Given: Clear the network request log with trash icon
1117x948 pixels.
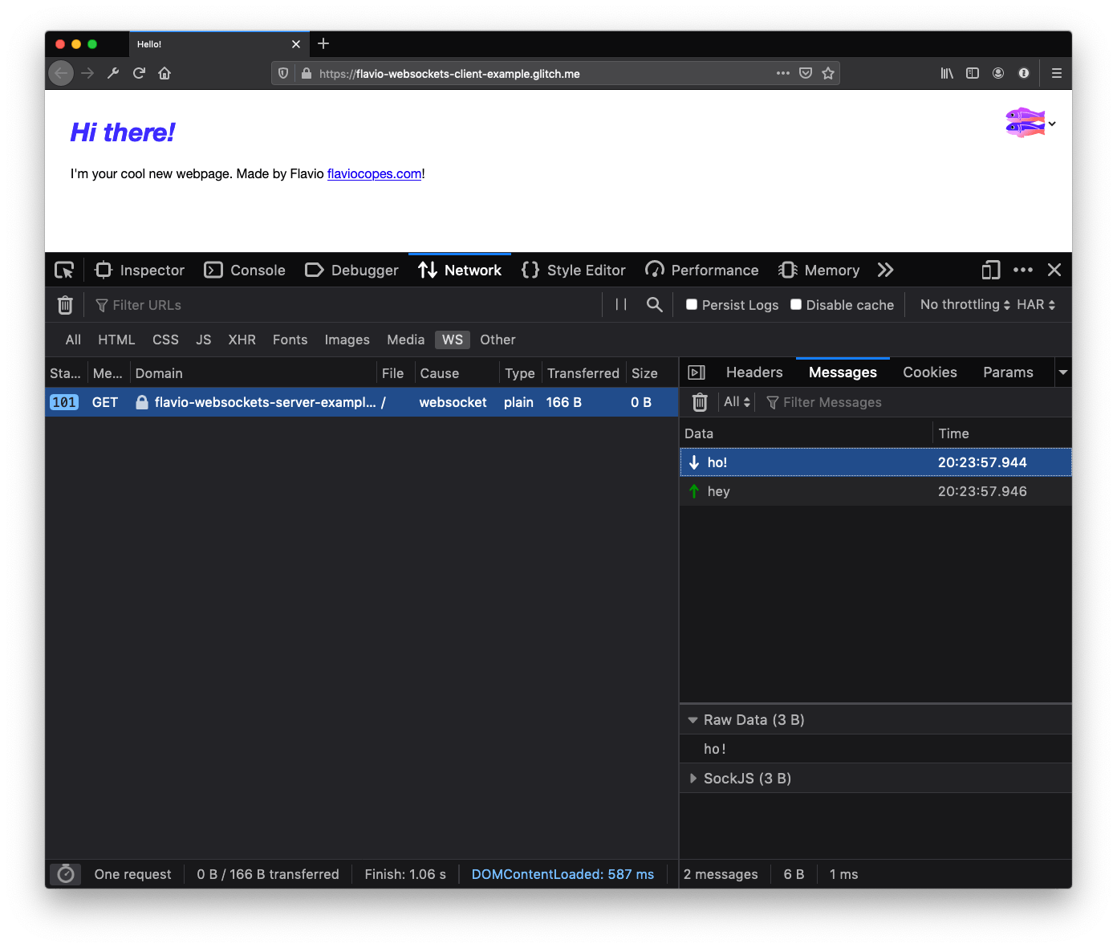Looking at the screenshot, I should (x=65, y=305).
